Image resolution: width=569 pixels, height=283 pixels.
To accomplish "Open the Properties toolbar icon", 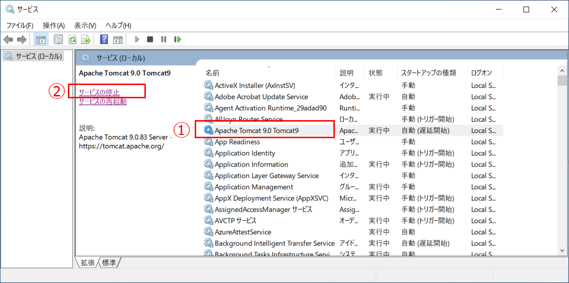I will [x=58, y=39].
